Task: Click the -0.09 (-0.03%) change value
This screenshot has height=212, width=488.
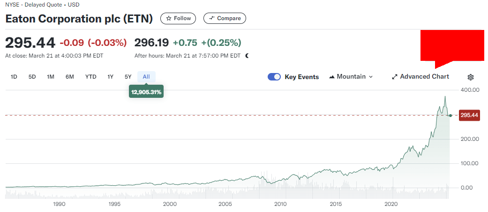Action: [93, 43]
